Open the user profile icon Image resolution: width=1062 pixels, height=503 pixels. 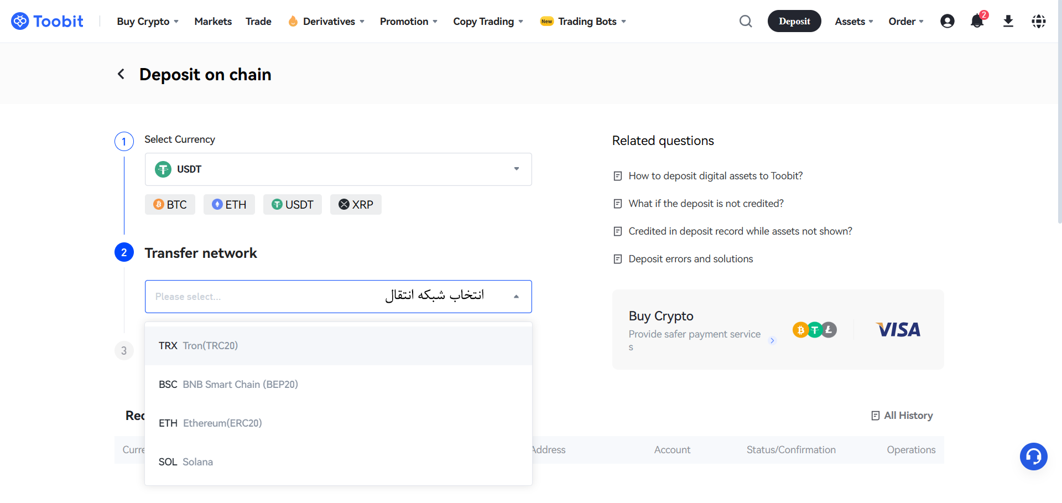[x=948, y=21]
